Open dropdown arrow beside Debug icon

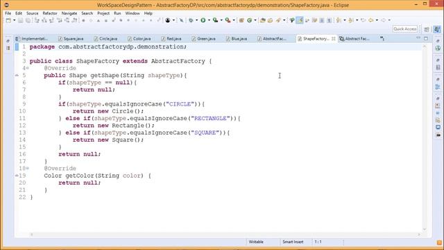click(196, 20)
